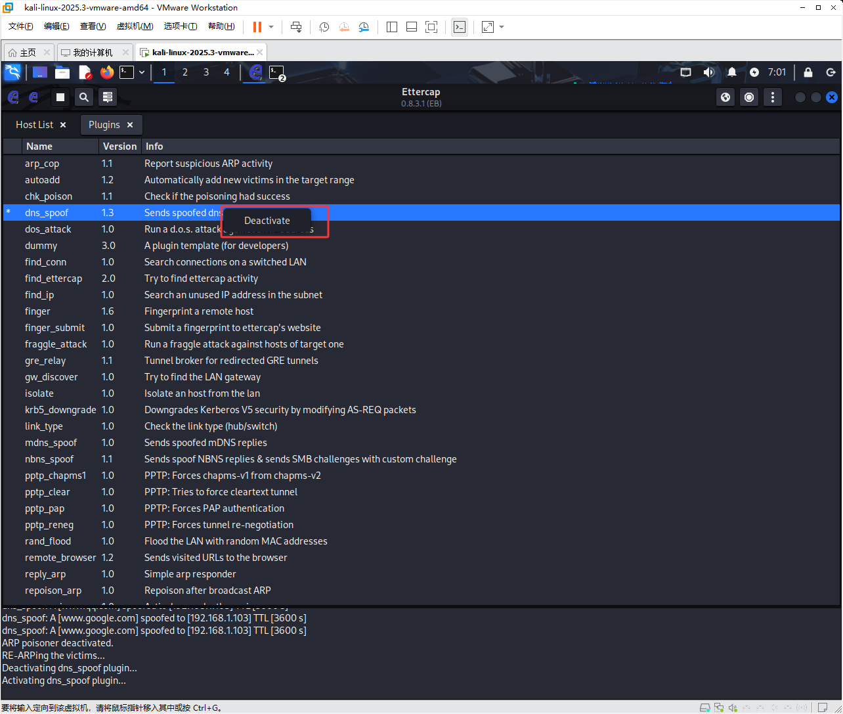Sort plugins by the Name column header
This screenshot has width=843, height=714.
[x=60, y=146]
